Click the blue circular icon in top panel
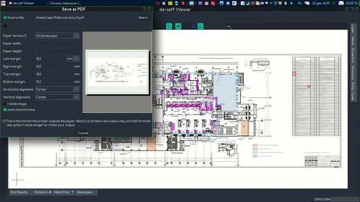 point(228,3)
